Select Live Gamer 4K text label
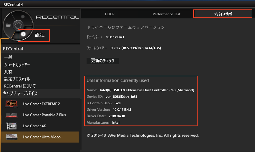The width and height of the screenshot is (255, 152). pos(34,126)
